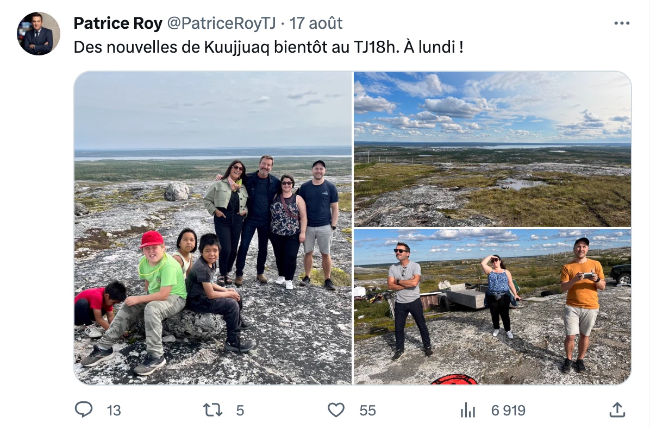Image resolution: width=650 pixels, height=429 pixels.
Task: Open the three-dot more options menu
Action: [622, 23]
